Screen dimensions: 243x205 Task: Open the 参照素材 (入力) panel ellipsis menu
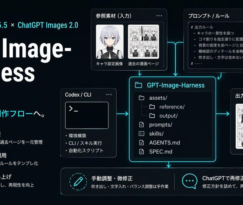[x=159, y=16]
